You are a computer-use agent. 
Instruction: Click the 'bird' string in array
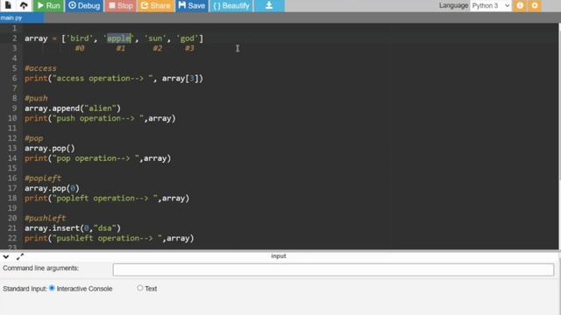(80, 38)
